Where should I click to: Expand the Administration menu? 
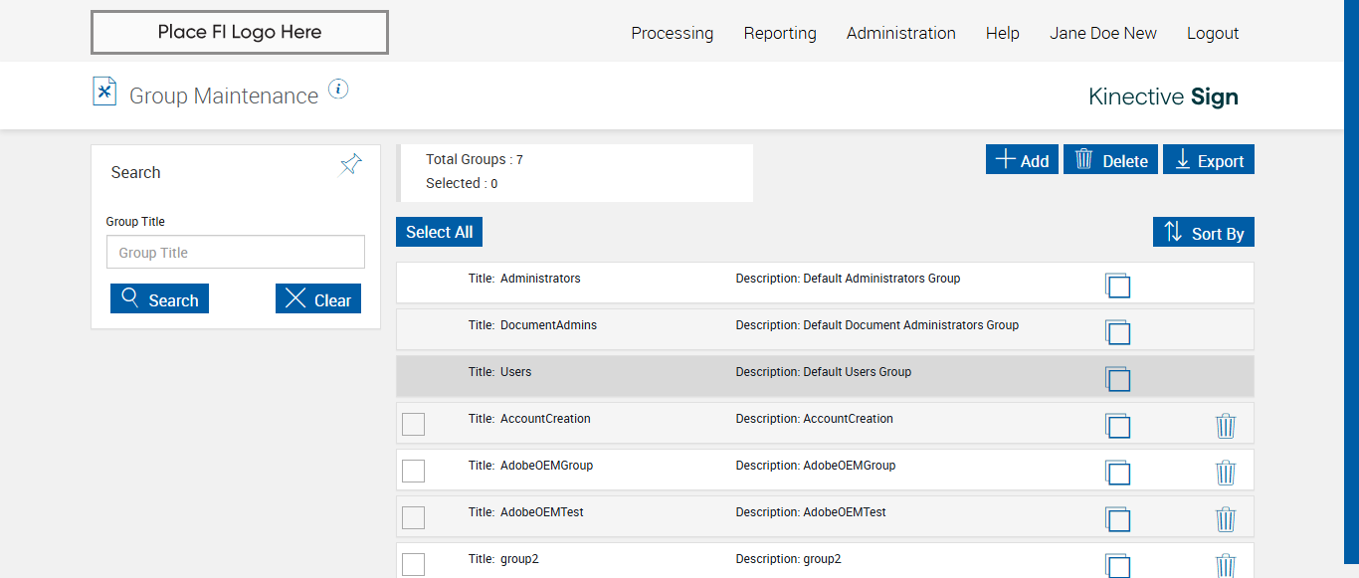(900, 33)
